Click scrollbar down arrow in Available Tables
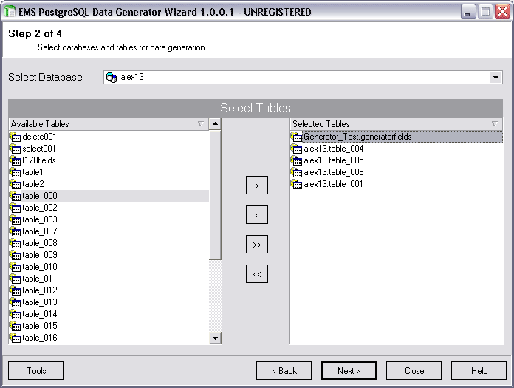 click(x=215, y=338)
